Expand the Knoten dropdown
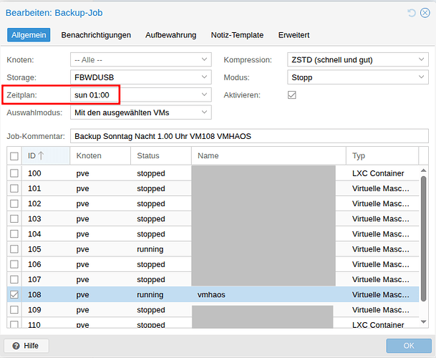 tap(204, 59)
